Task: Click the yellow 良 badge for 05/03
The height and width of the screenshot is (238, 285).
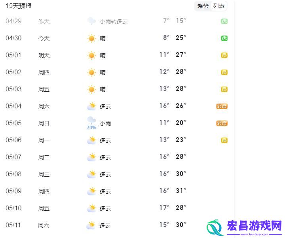Action: [224, 89]
